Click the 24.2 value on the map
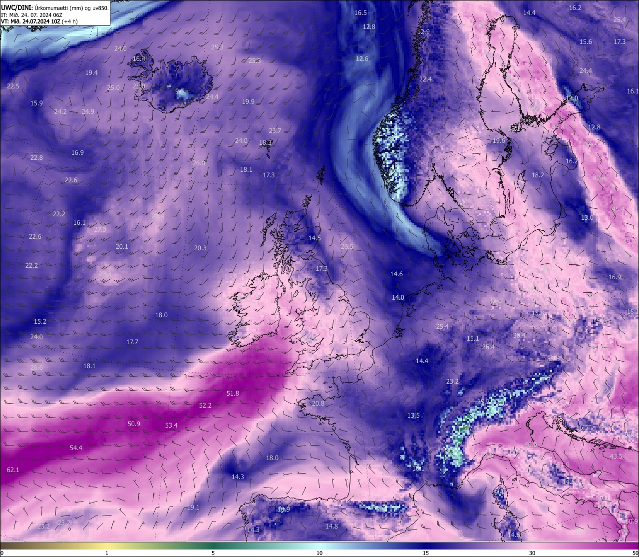 [60, 112]
